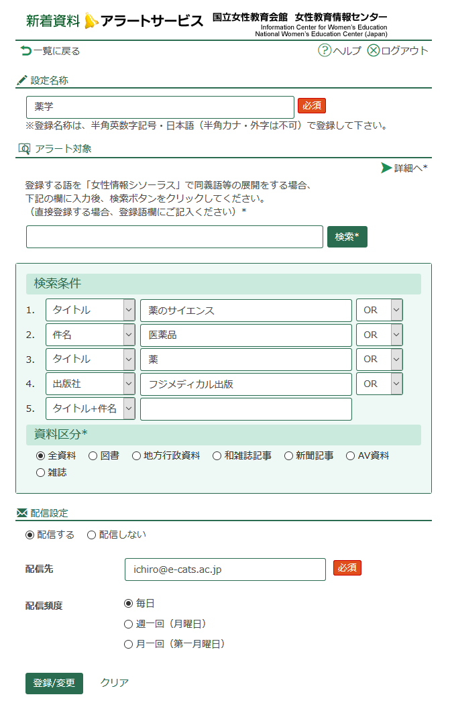The width and height of the screenshot is (450, 707).
Task: Click the field containing 薬のサイエンス
Action: 246,310
